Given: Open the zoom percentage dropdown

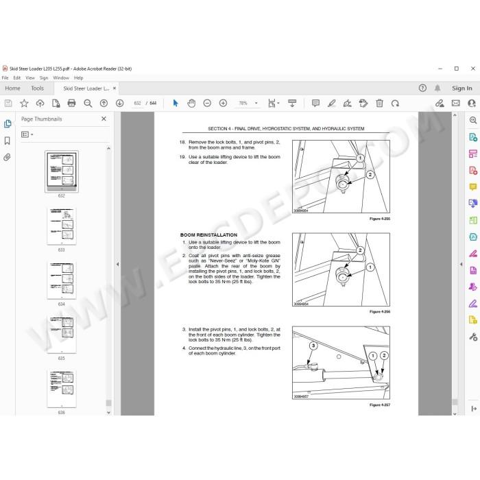Looking at the screenshot, I should click(x=256, y=104).
